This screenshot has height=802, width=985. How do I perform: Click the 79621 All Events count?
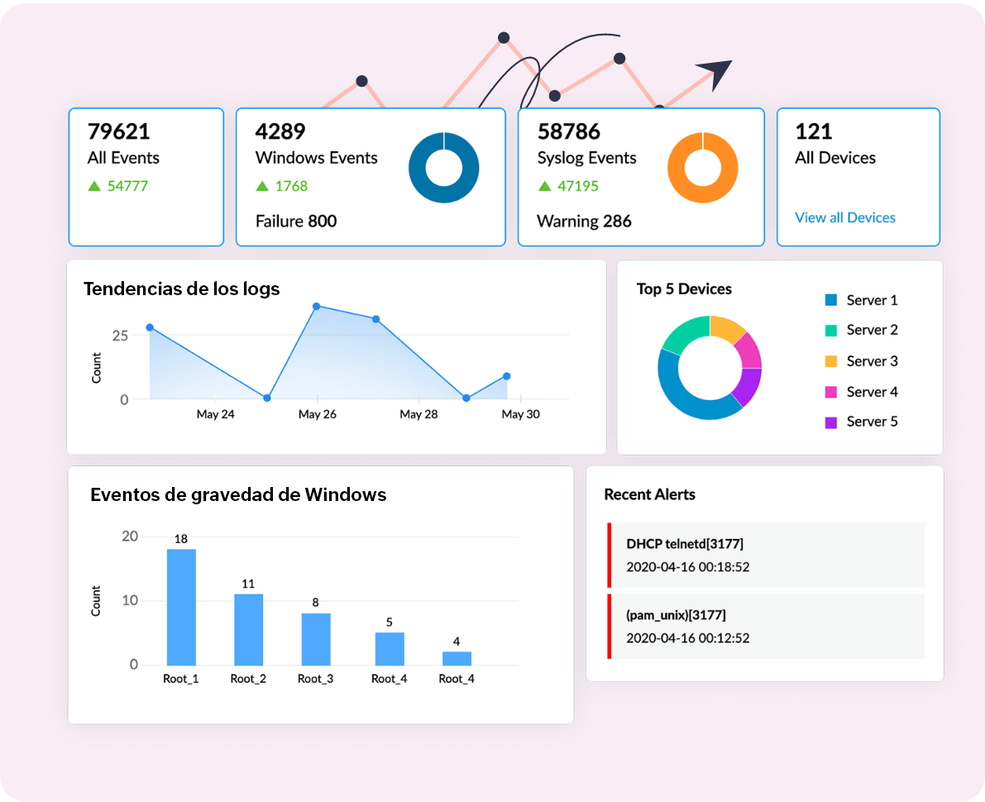coord(119,131)
